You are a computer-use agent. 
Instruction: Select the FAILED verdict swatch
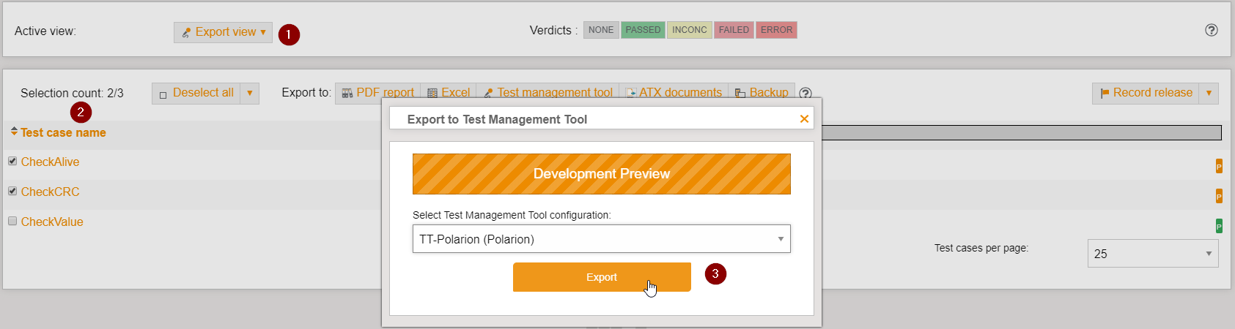coord(733,30)
